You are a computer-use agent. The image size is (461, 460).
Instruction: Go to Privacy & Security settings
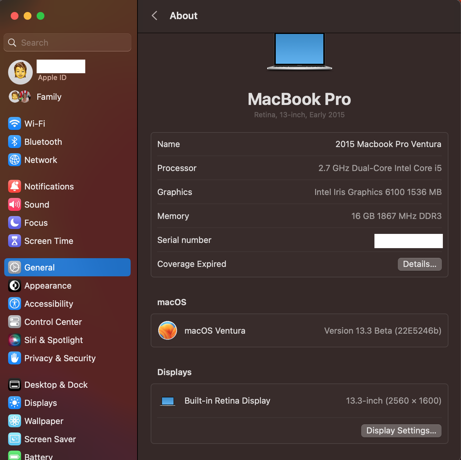(67, 358)
